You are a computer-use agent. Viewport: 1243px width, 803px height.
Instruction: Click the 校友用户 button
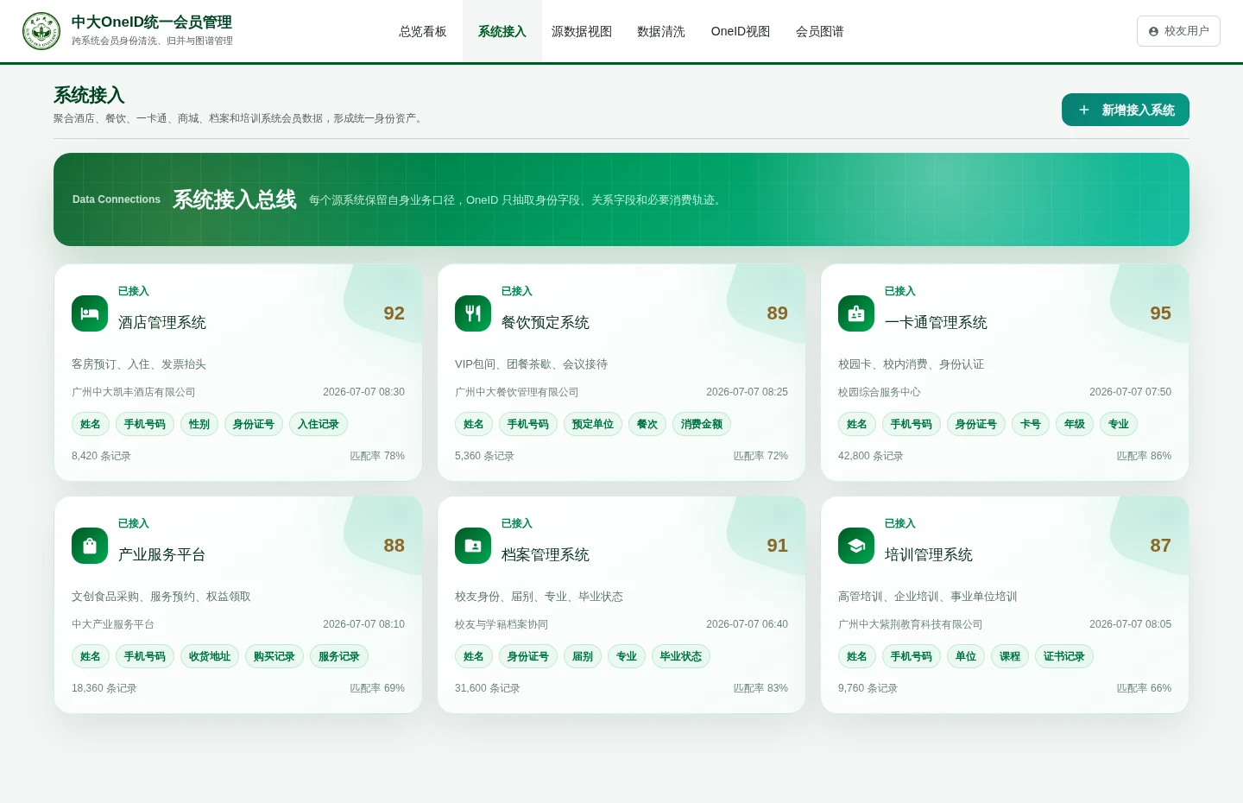1178,31
